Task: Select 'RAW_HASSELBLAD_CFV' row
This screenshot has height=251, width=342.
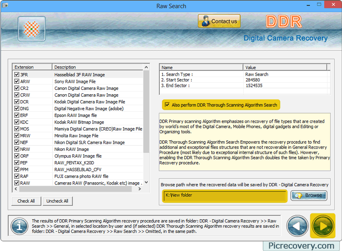Action: coord(78,170)
